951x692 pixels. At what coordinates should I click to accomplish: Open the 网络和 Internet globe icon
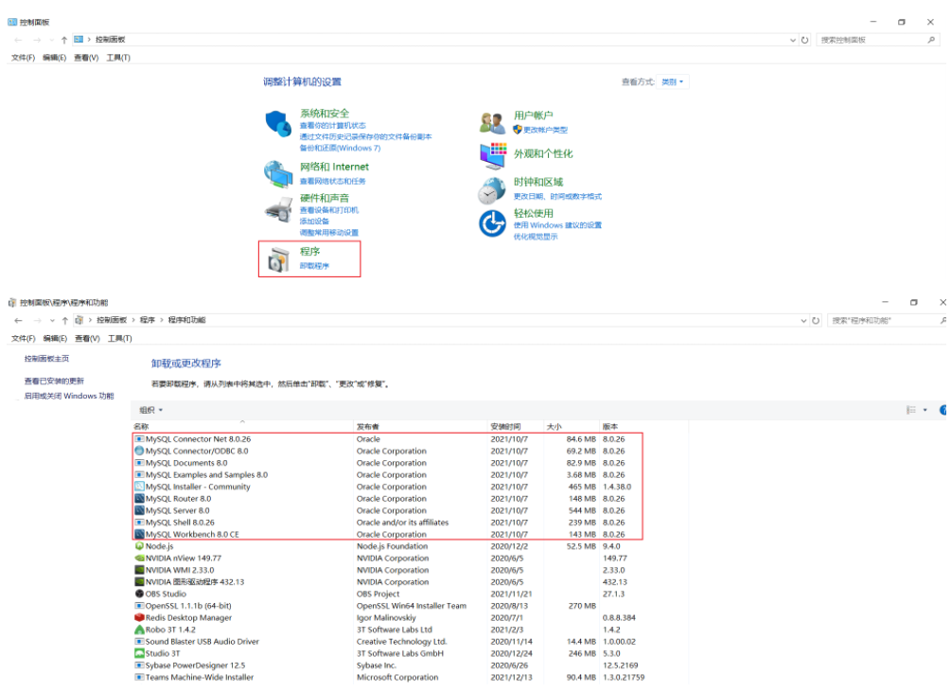tap(278, 174)
